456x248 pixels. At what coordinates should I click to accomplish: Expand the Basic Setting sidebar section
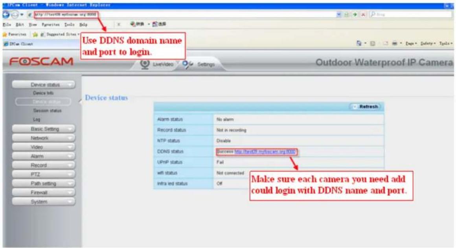click(x=44, y=129)
